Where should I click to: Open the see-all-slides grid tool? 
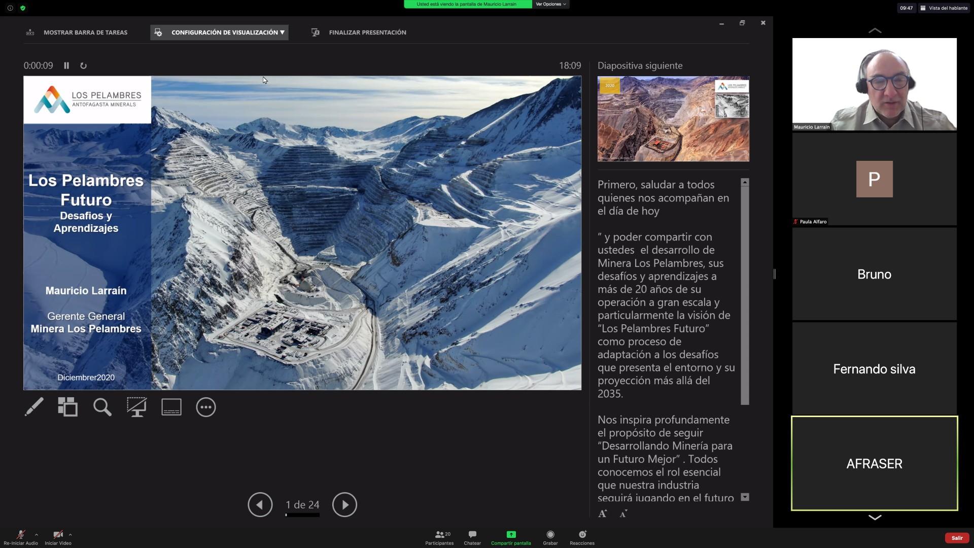coord(67,407)
